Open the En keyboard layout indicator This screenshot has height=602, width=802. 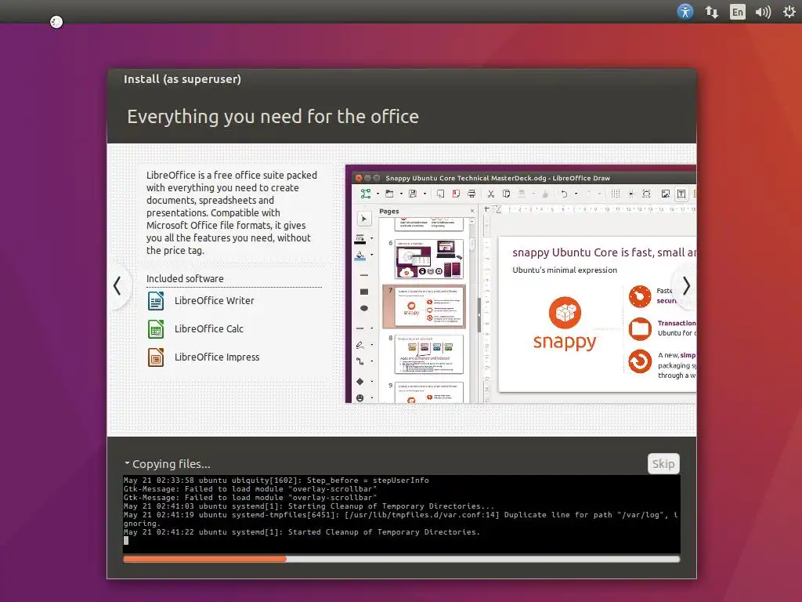coord(738,12)
